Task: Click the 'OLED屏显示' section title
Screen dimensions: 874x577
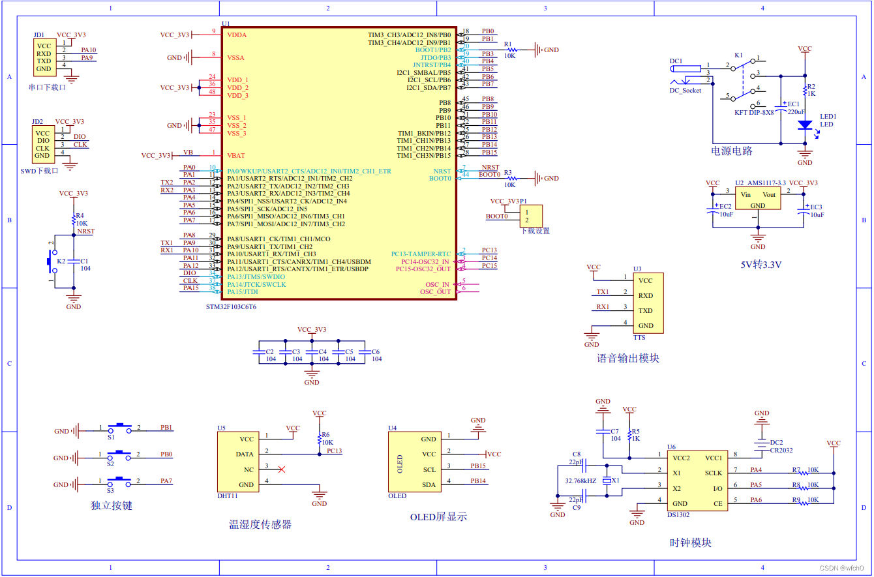Action: [x=438, y=517]
